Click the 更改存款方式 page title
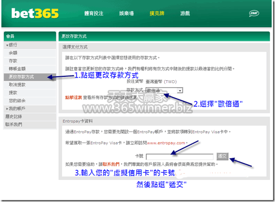This screenshot has width=275, height=202. pyautogui.click(x=74, y=36)
